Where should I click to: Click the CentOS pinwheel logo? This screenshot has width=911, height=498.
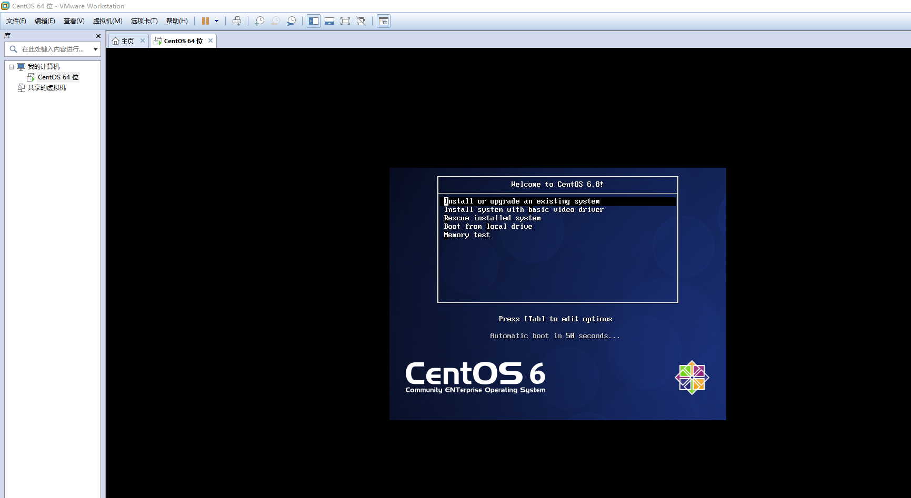click(692, 377)
